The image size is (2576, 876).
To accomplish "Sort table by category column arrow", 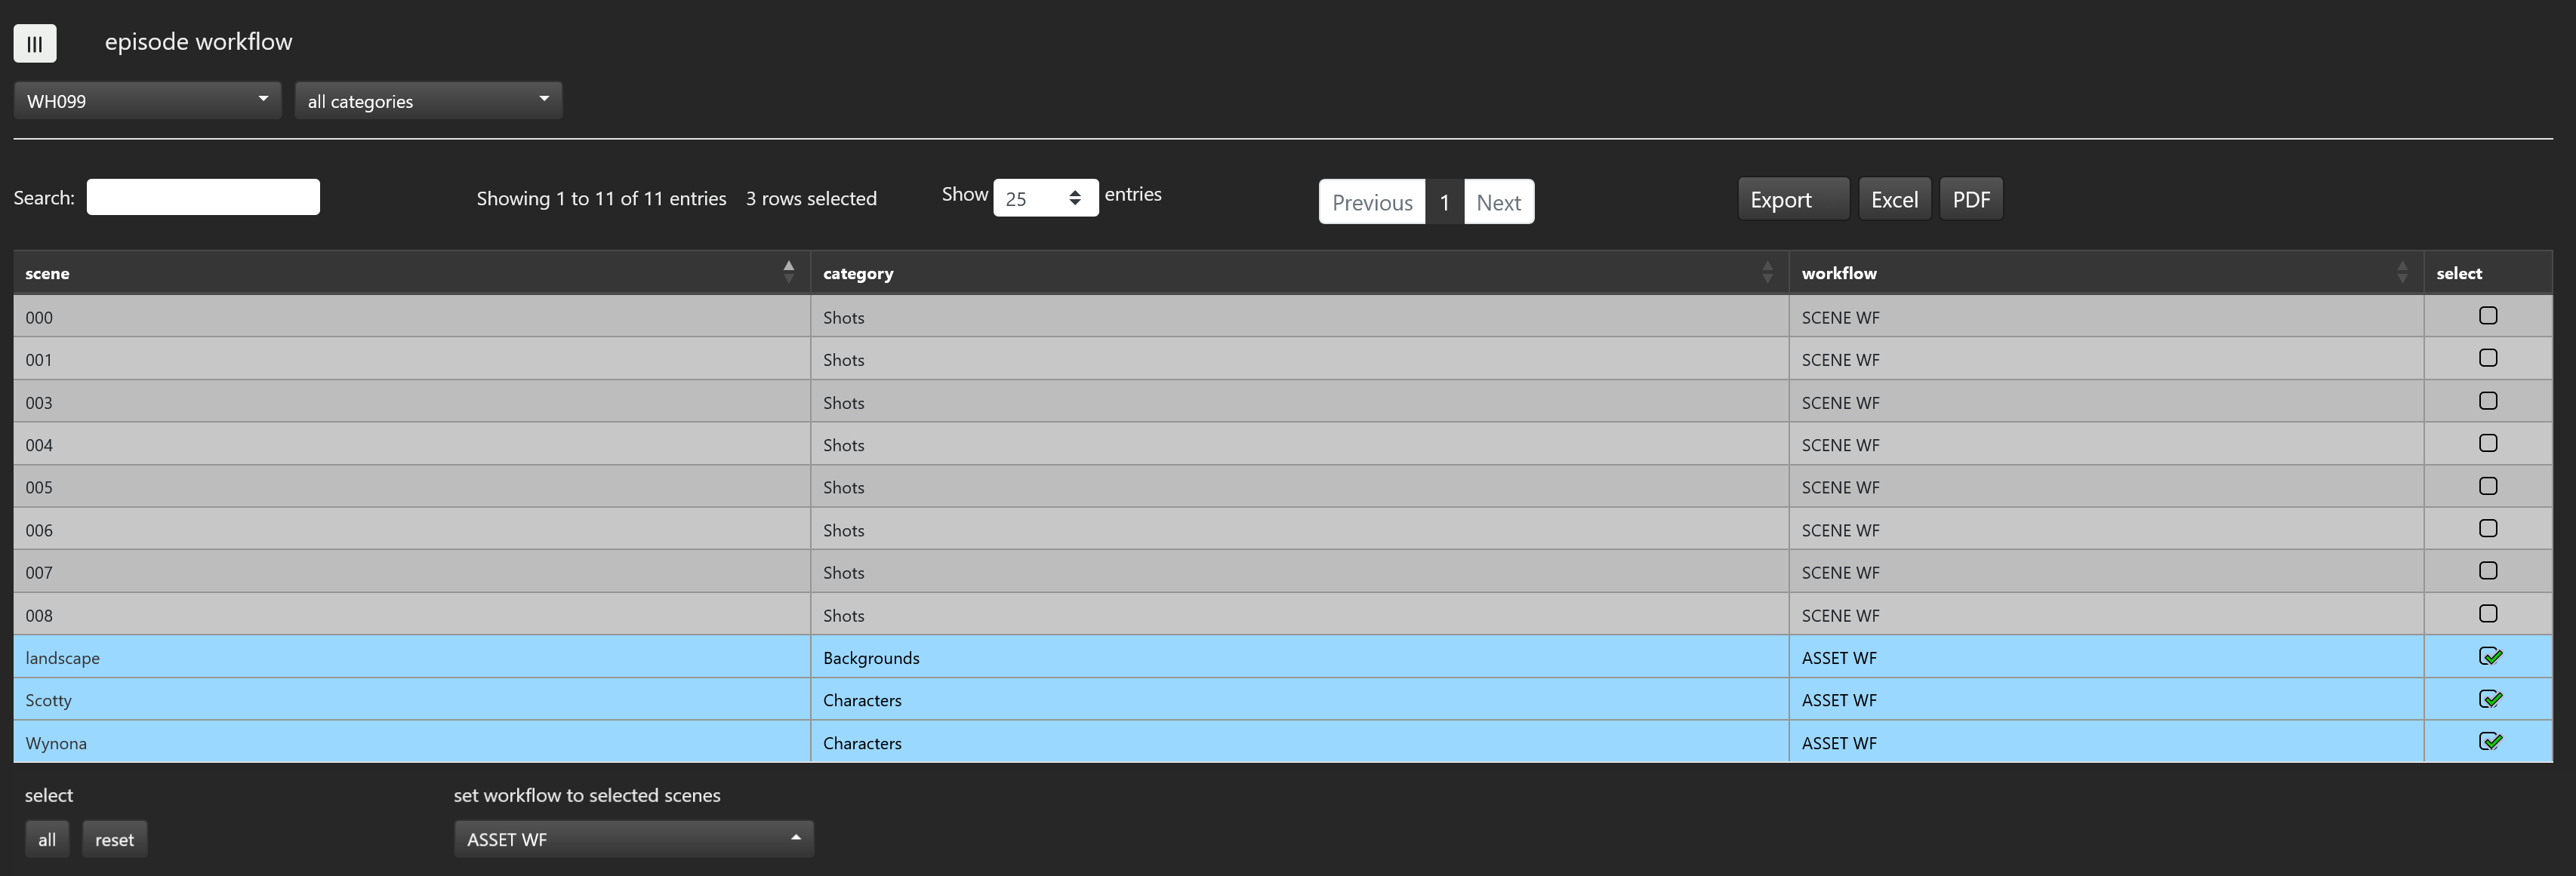I will (1766, 272).
